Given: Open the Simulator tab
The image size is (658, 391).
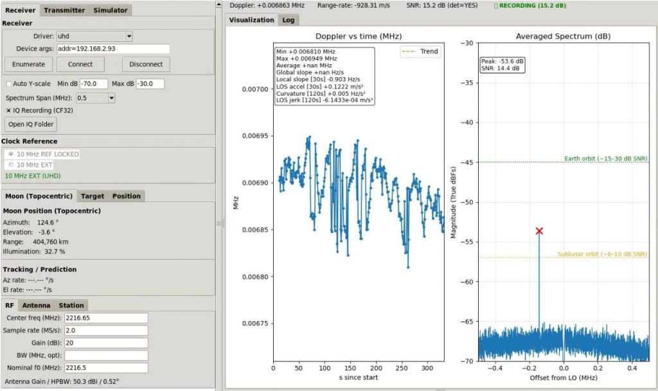Looking at the screenshot, I should pyautogui.click(x=110, y=10).
